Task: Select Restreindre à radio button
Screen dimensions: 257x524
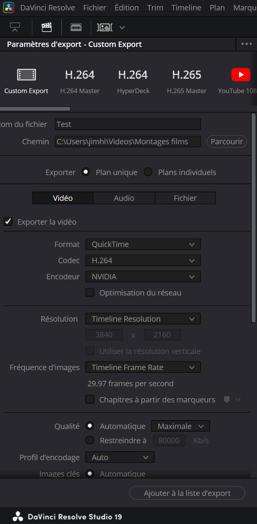Action: [90, 440]
